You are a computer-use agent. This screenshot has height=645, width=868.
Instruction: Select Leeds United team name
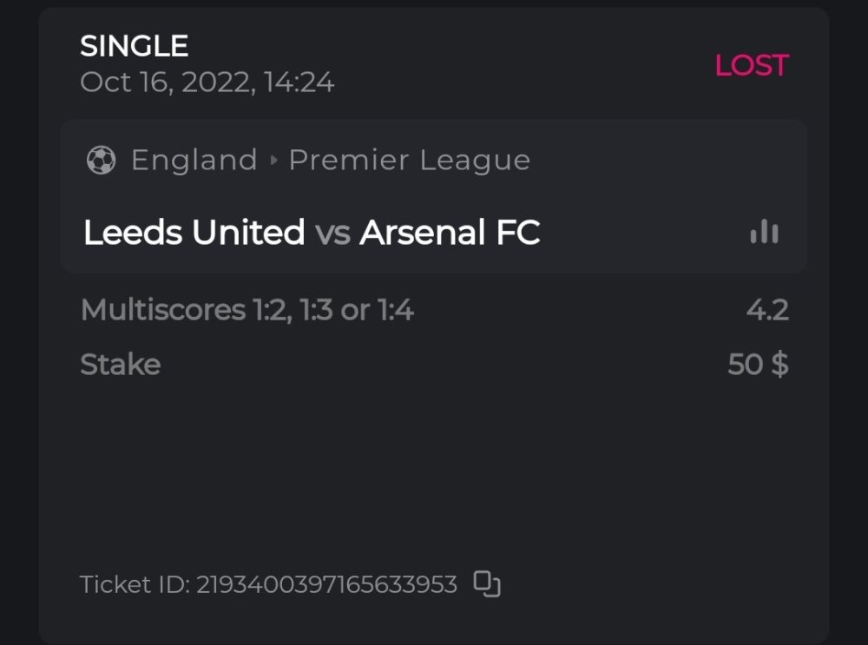click(194, 233)
